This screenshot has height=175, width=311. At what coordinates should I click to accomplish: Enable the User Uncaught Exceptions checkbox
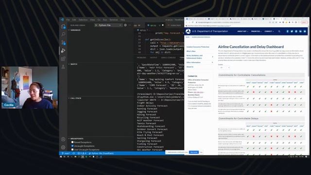pyautogui.click(x=72, y=149)
